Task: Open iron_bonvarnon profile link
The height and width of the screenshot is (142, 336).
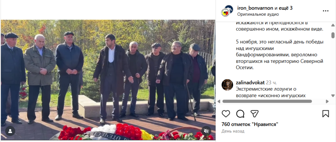Action: (x=255, y=8)
